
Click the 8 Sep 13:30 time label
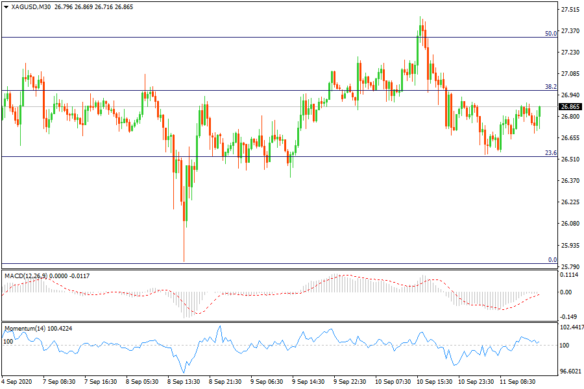[184, 382]
